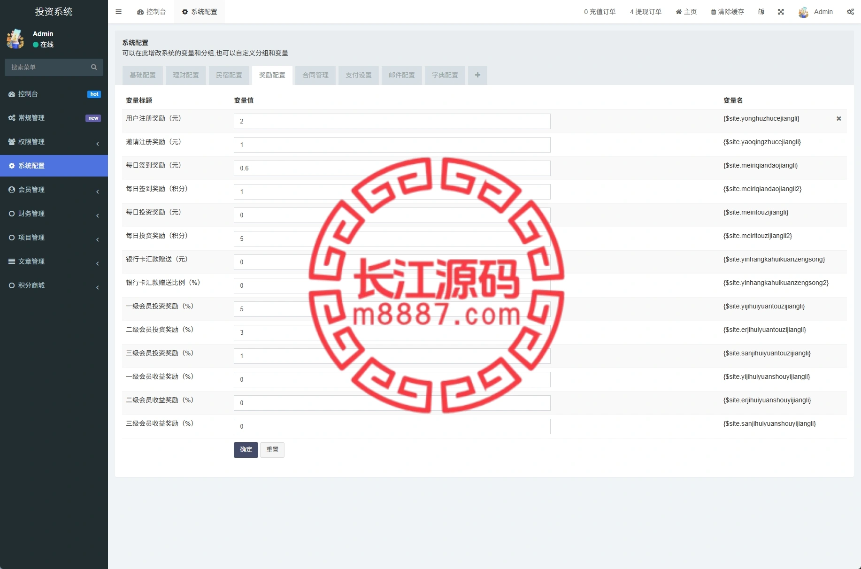Image resolution: width=861 pixels, height=569 pixels.
Task: Switch to the 邮件配置 tab
Action: 402,75
